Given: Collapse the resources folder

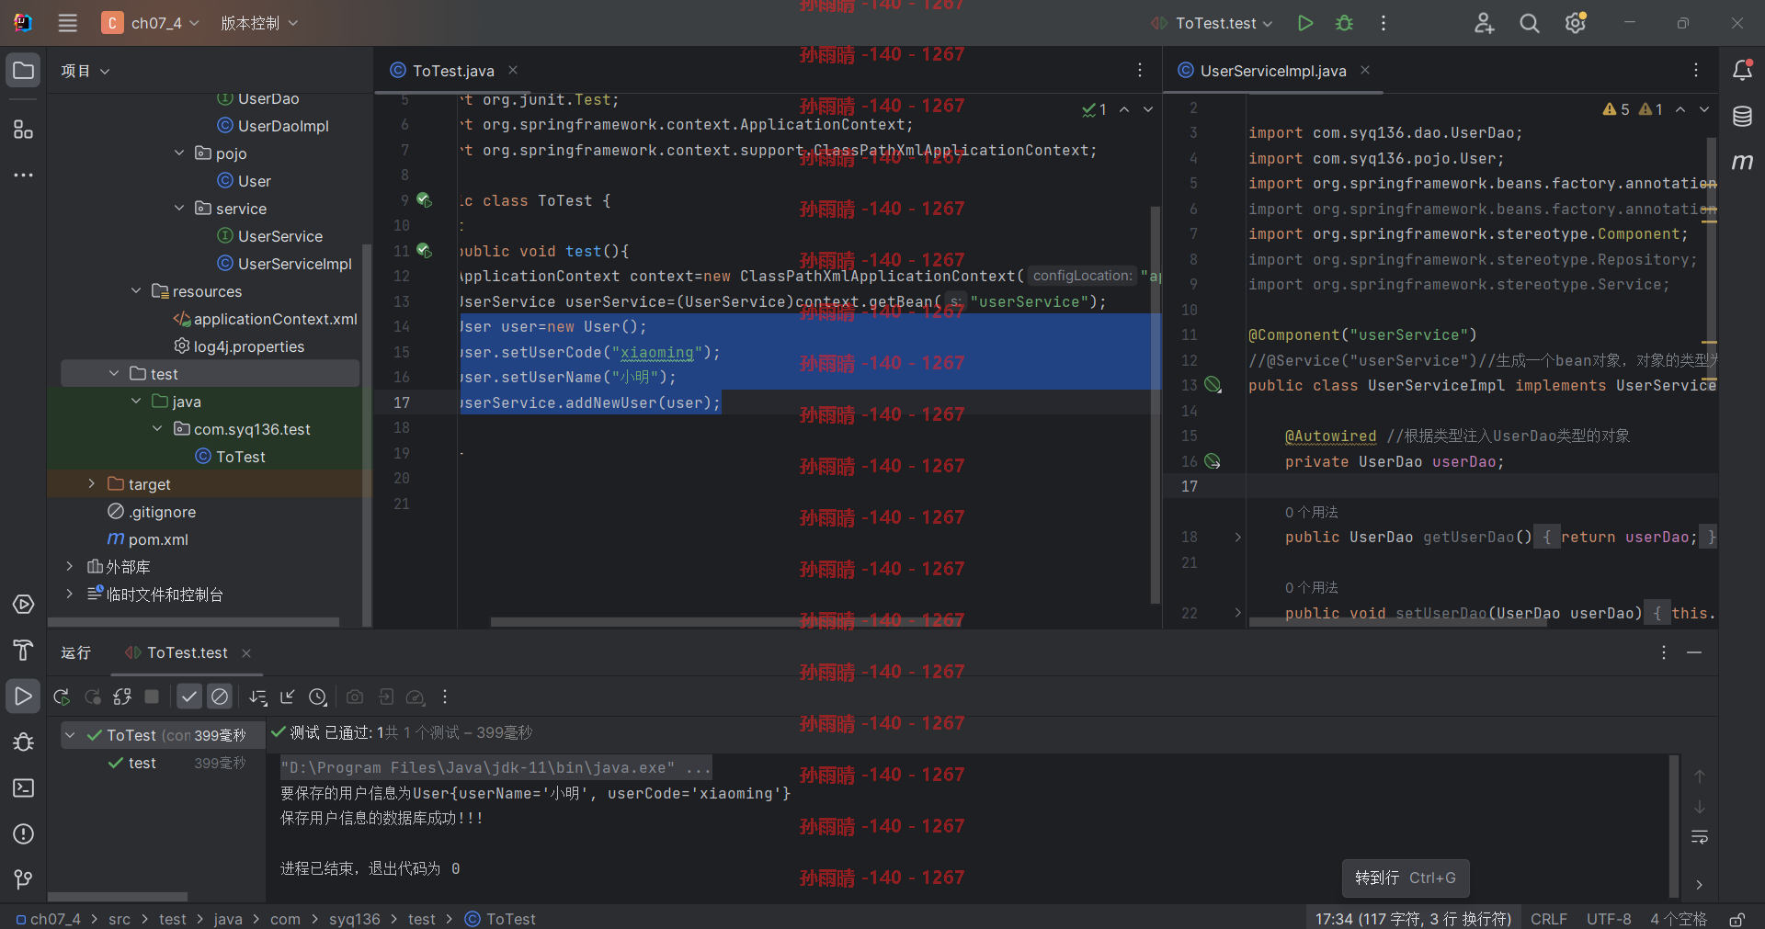Looking at the screenshot, I should 136,291.
